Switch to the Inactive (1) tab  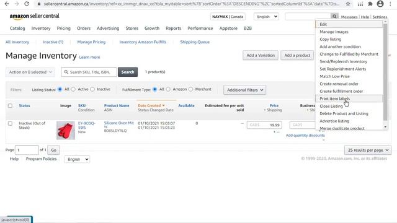53,42
